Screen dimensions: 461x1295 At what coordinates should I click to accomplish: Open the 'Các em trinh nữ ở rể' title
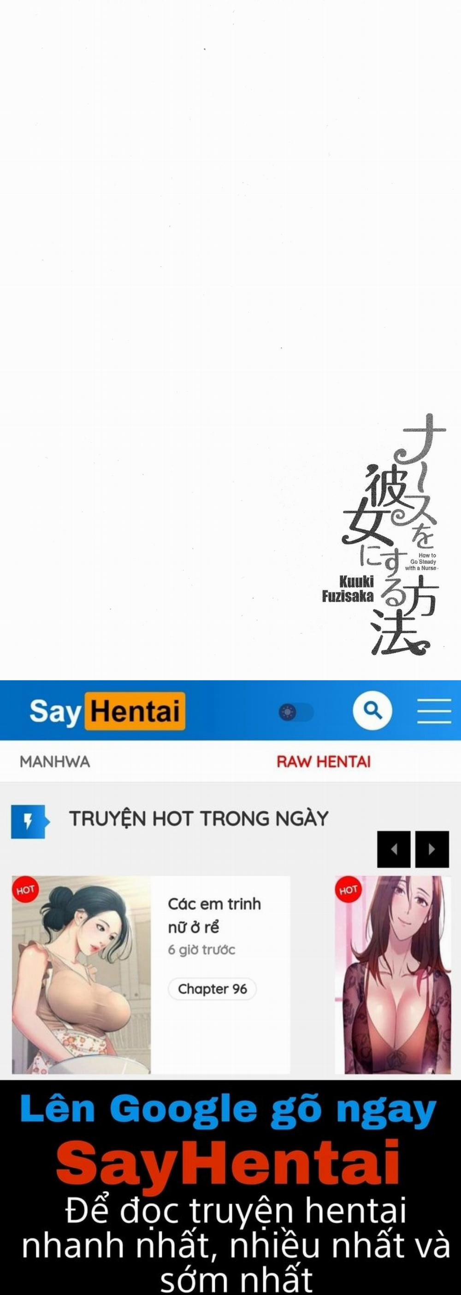(x=214, y=915)
